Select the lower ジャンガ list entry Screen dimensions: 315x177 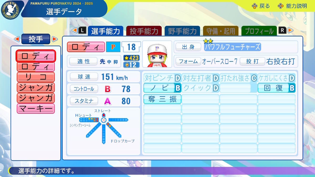[x=36, y=98]
